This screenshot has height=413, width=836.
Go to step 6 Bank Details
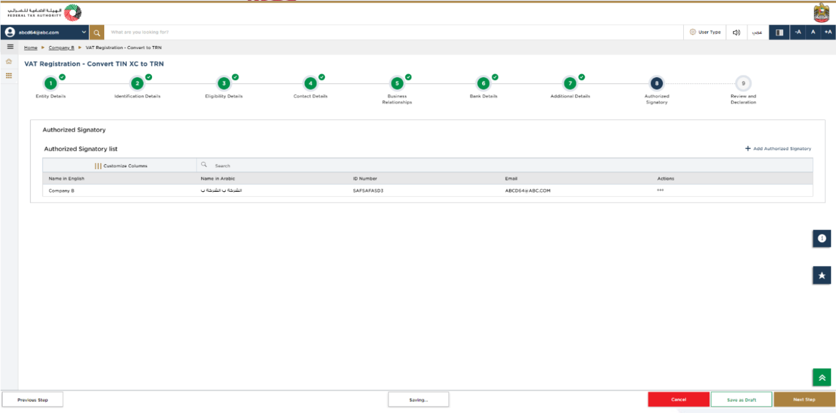tap(483, 84)
